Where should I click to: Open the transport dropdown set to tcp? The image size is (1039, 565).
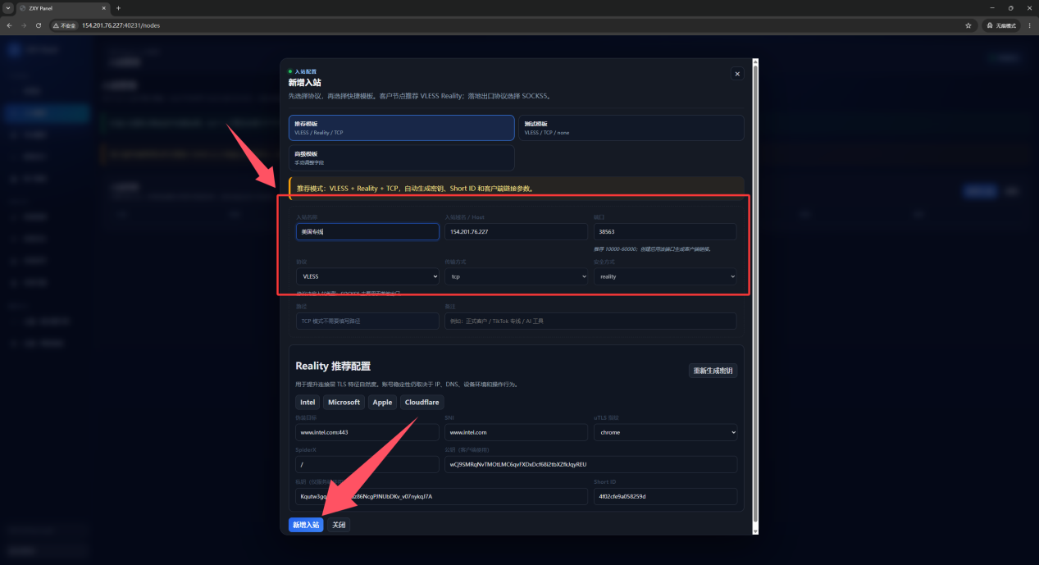pos(516,276)
